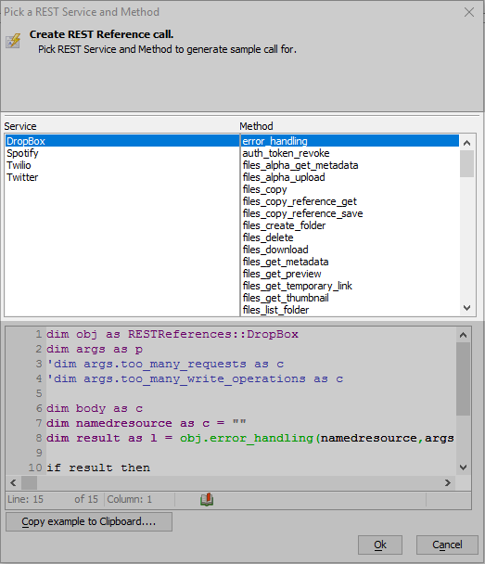Click Copy example to Clipboard button

89,521
